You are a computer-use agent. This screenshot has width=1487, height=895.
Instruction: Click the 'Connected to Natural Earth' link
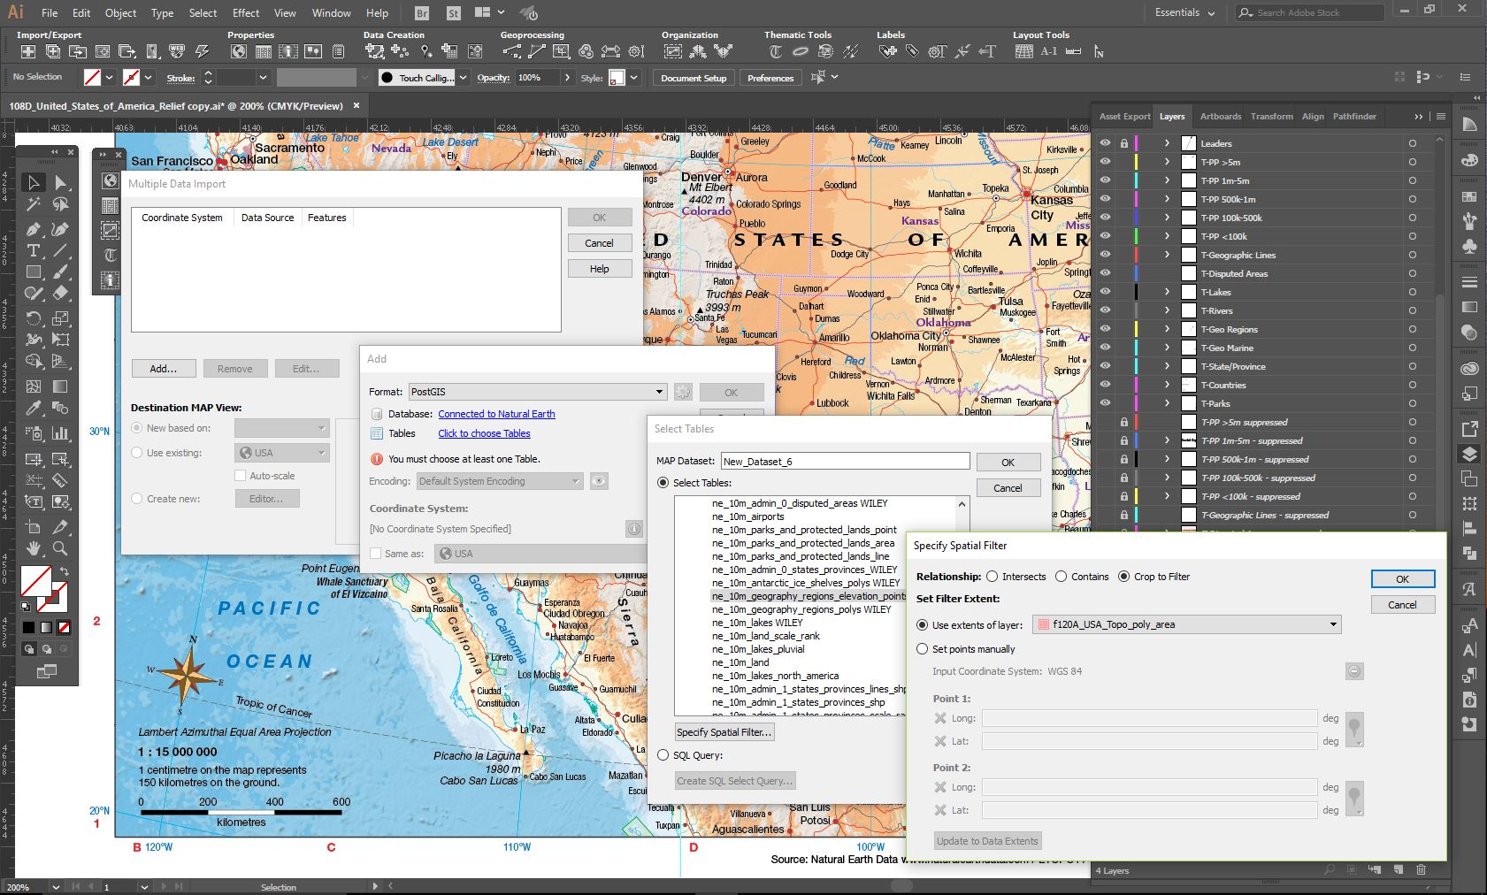[x=496, y=414]
